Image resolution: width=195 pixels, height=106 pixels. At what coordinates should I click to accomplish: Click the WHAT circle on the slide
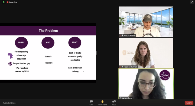tap(75, 42)
